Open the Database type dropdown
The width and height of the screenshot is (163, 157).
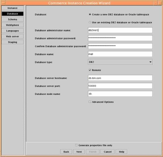point(120,62)
